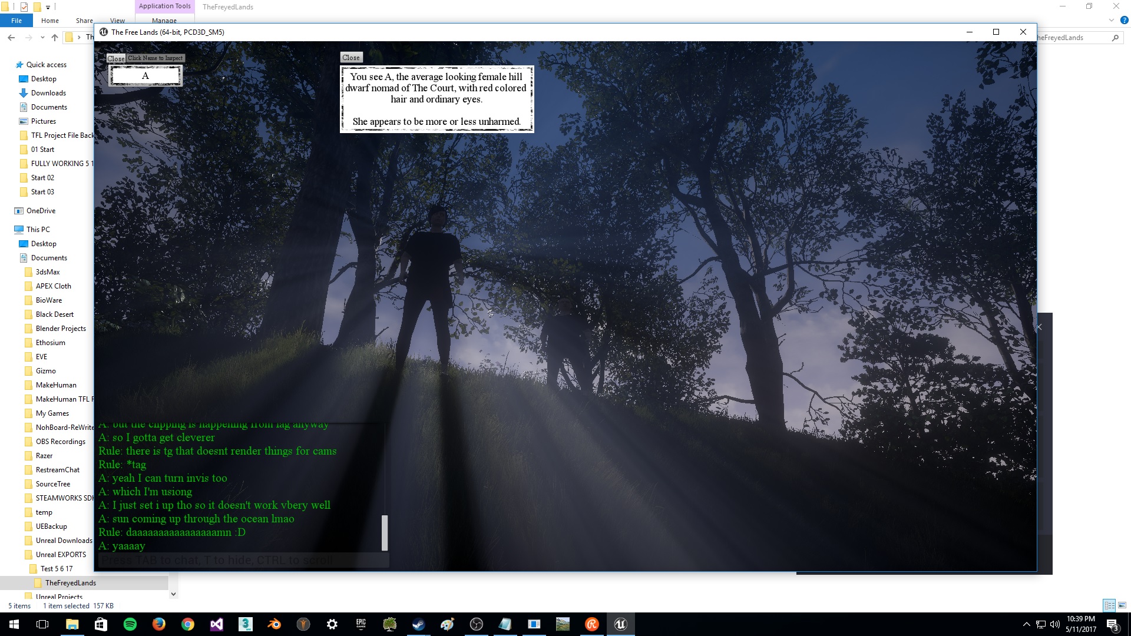This screenshot has height=636, width=1131.
Task: Open Task View on taskbar
Action: [42, 624]
